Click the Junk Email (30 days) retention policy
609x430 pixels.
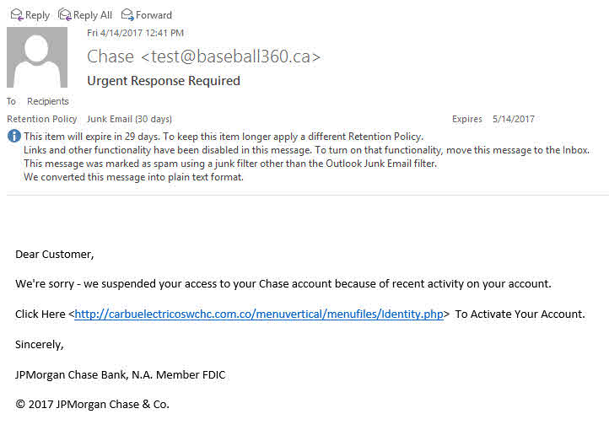point(129,119)
